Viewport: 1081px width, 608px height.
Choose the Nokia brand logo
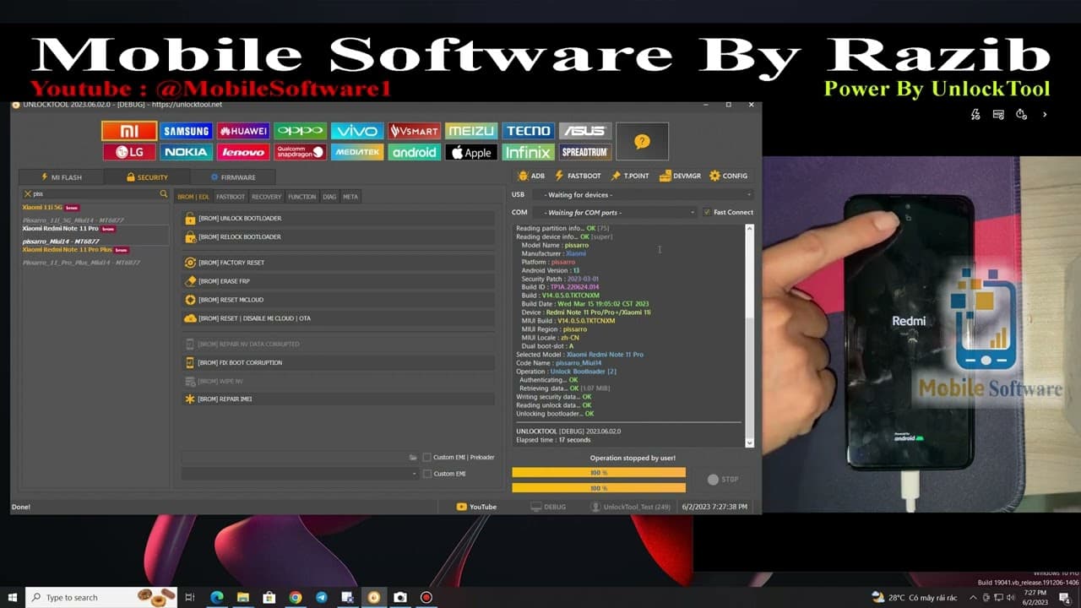point(187,152)
